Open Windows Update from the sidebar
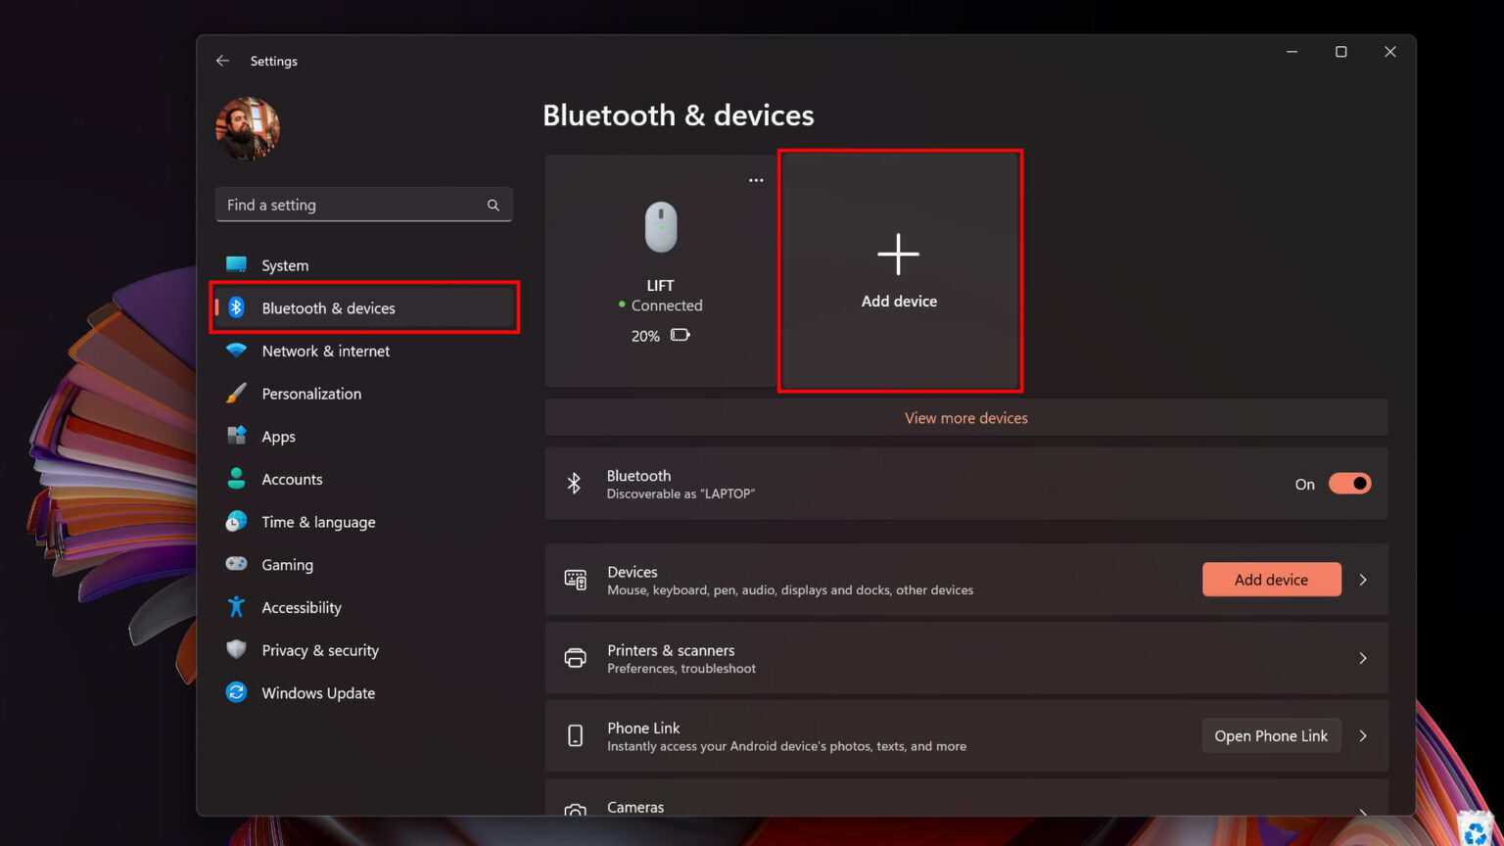This screenshot has width=1504, height=846. [x=317, y=692]
